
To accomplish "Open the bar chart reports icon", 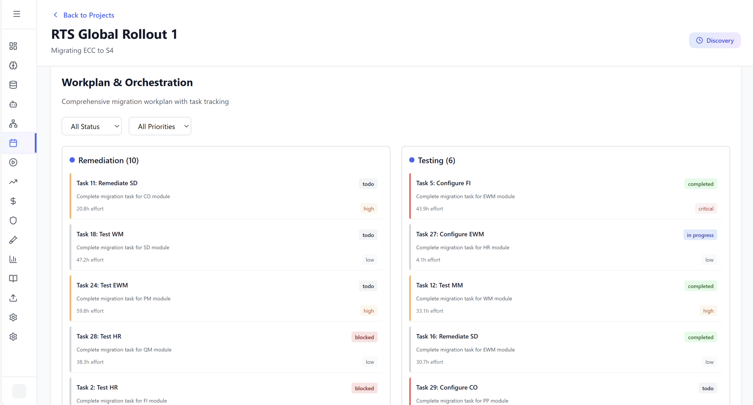I will [x=13, y=259].
